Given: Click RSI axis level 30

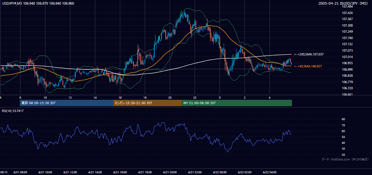Looking at the screenshot, I should (343, 149).
